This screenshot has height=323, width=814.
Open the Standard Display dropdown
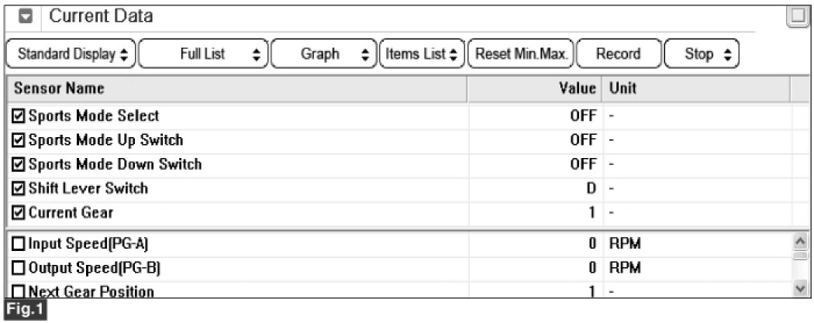(71, 54)
